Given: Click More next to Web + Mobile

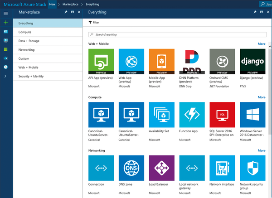Looking at the screenshot, I should pyautogui.click(x=262, y=44).
